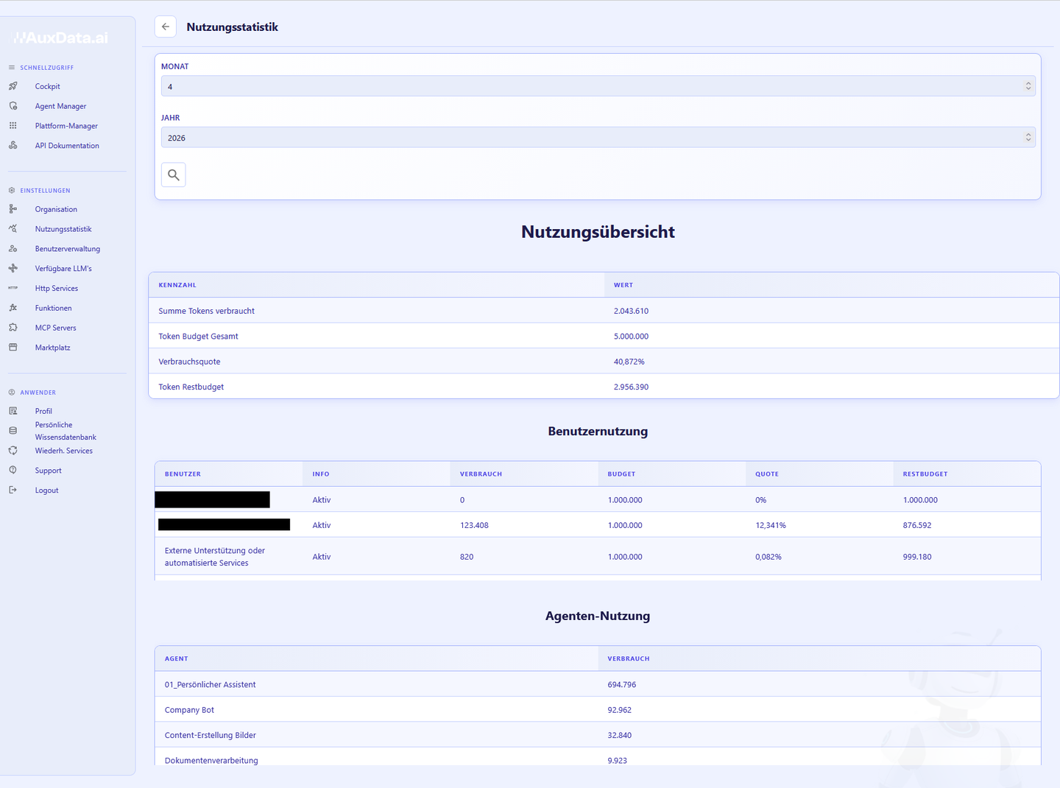Open the Marktplatz page
The height and width of the screenshot is (788, 1060).
click(x=52, y=348)
